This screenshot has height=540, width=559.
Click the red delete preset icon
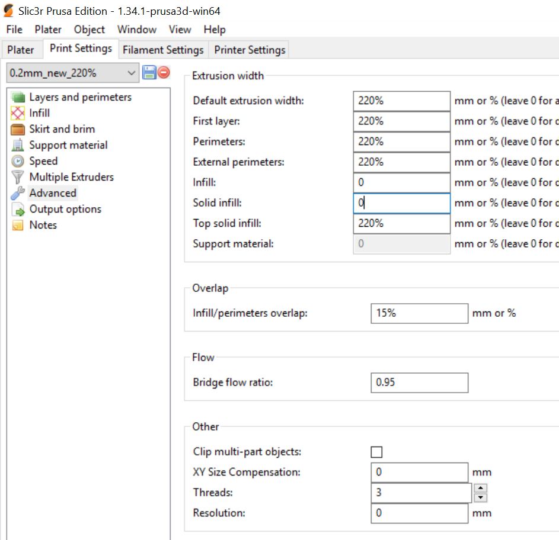tap(164, 73)
